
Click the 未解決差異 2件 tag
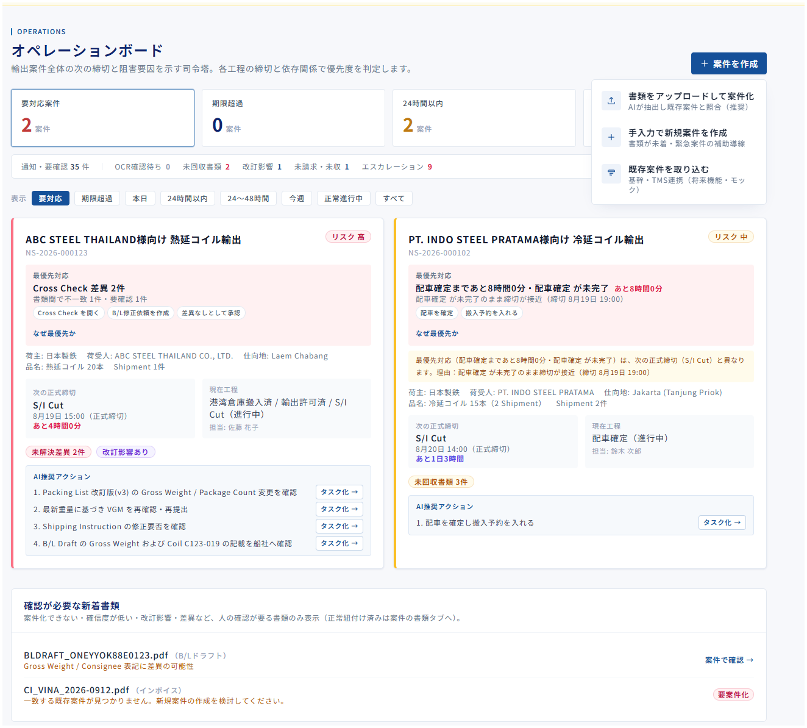click(x=59, y=452)
